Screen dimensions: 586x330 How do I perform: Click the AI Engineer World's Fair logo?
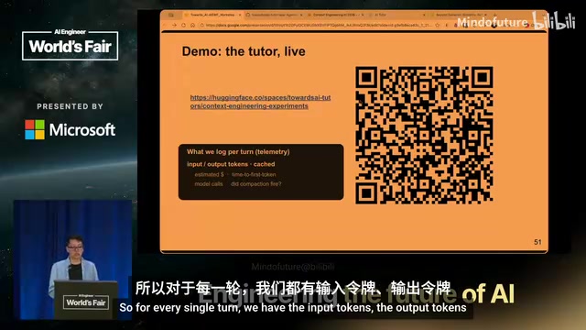(70, 45)
